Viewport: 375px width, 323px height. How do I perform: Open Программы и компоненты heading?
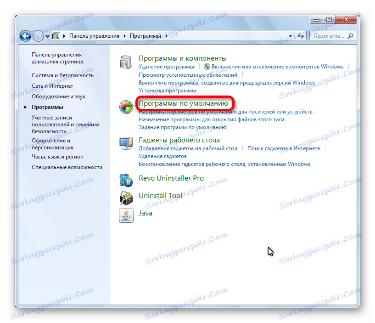click(183, 58)
